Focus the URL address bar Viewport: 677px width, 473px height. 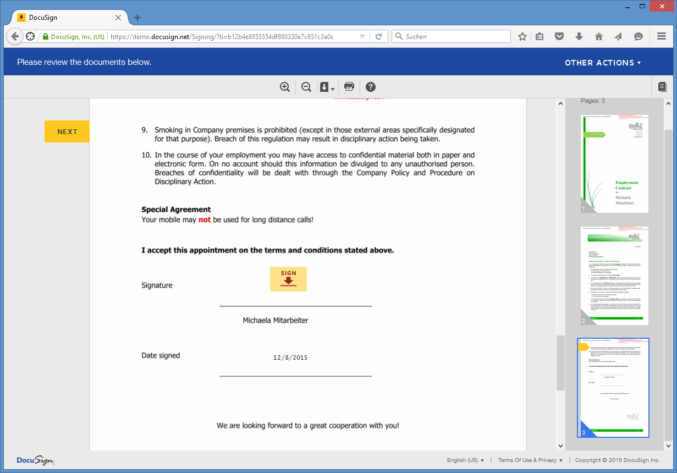231,37
